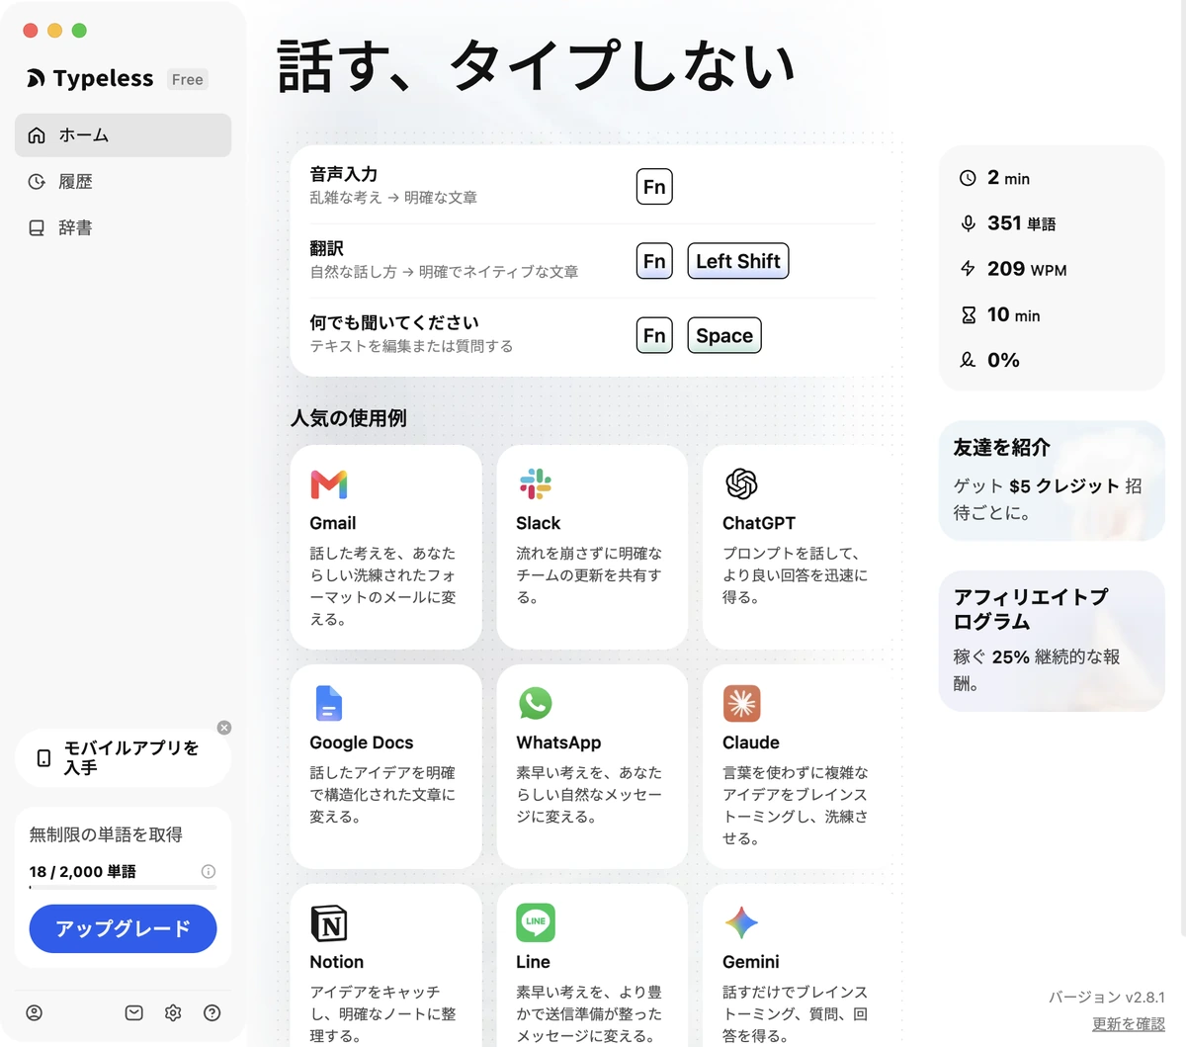This screenshot has height=1047, width=1186.
Task: Click the dictionary book icon in sidebar
Action: click(37, 228)
